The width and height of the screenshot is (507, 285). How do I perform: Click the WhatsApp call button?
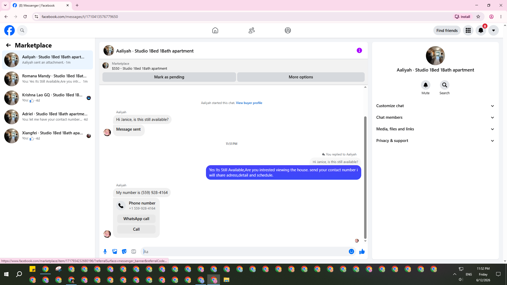136,219
